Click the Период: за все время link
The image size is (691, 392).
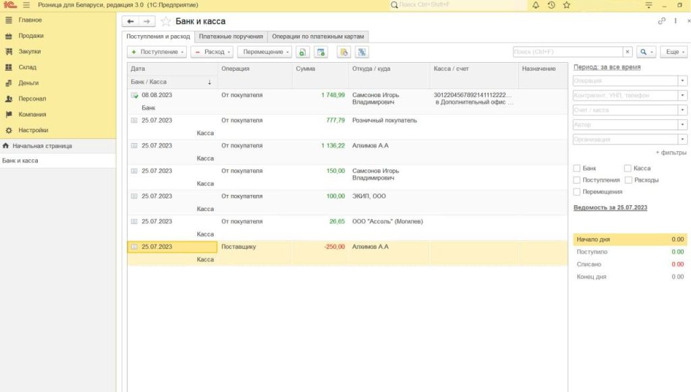point(607,67)
